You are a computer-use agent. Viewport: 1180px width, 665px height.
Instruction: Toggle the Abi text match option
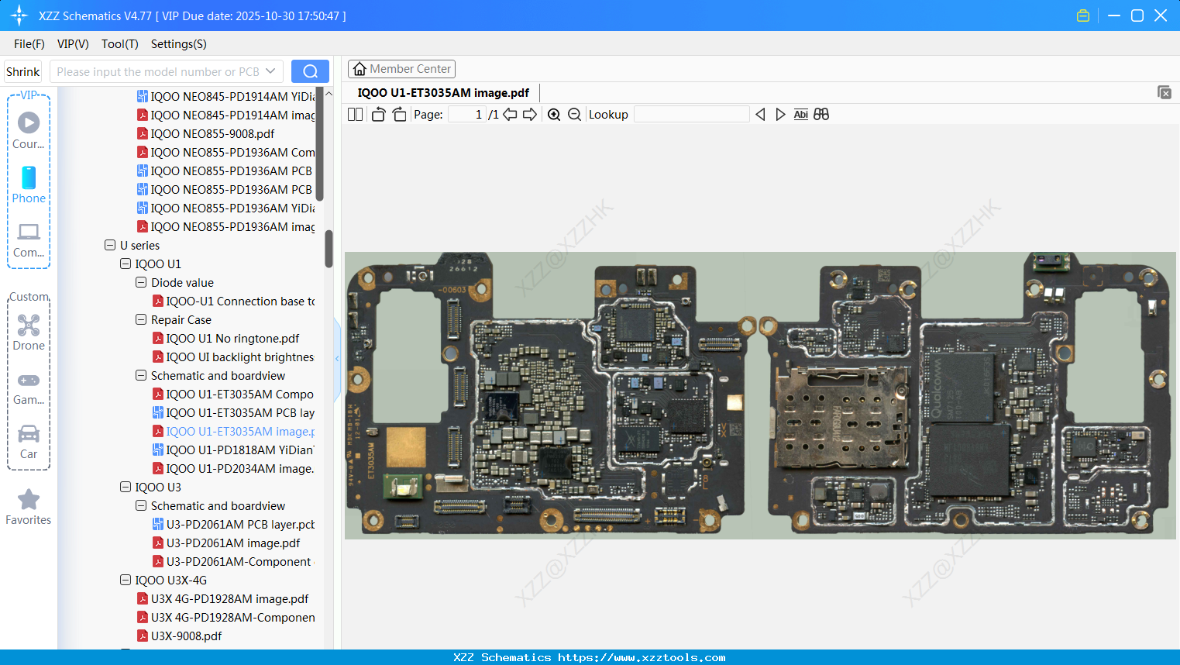800,115
